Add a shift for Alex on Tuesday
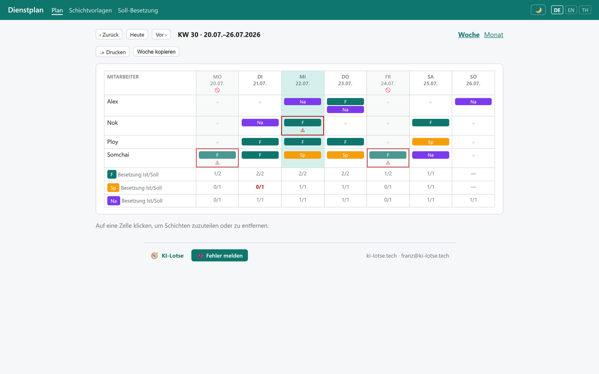The width and height of the screenshot is (599, 374). (260, 103)
